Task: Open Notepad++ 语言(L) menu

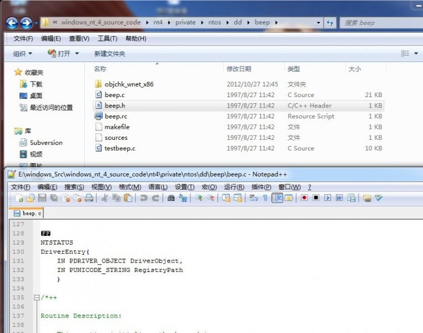Action: click(158, 187)
